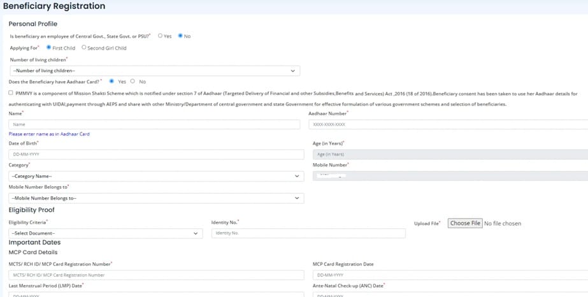The image size is (588, 297).
Task: Open the Mobile Number Belongs to dropdown
Action: pyautogui.click(x=156, y=198)
